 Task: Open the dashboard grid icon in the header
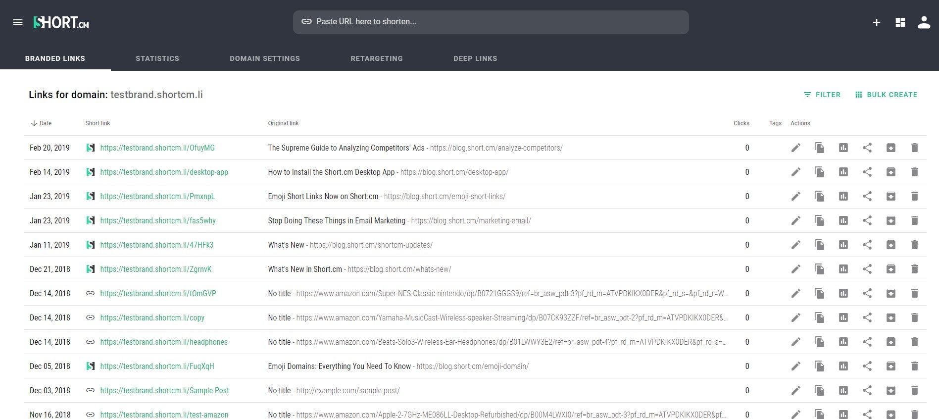click(900, 22)
